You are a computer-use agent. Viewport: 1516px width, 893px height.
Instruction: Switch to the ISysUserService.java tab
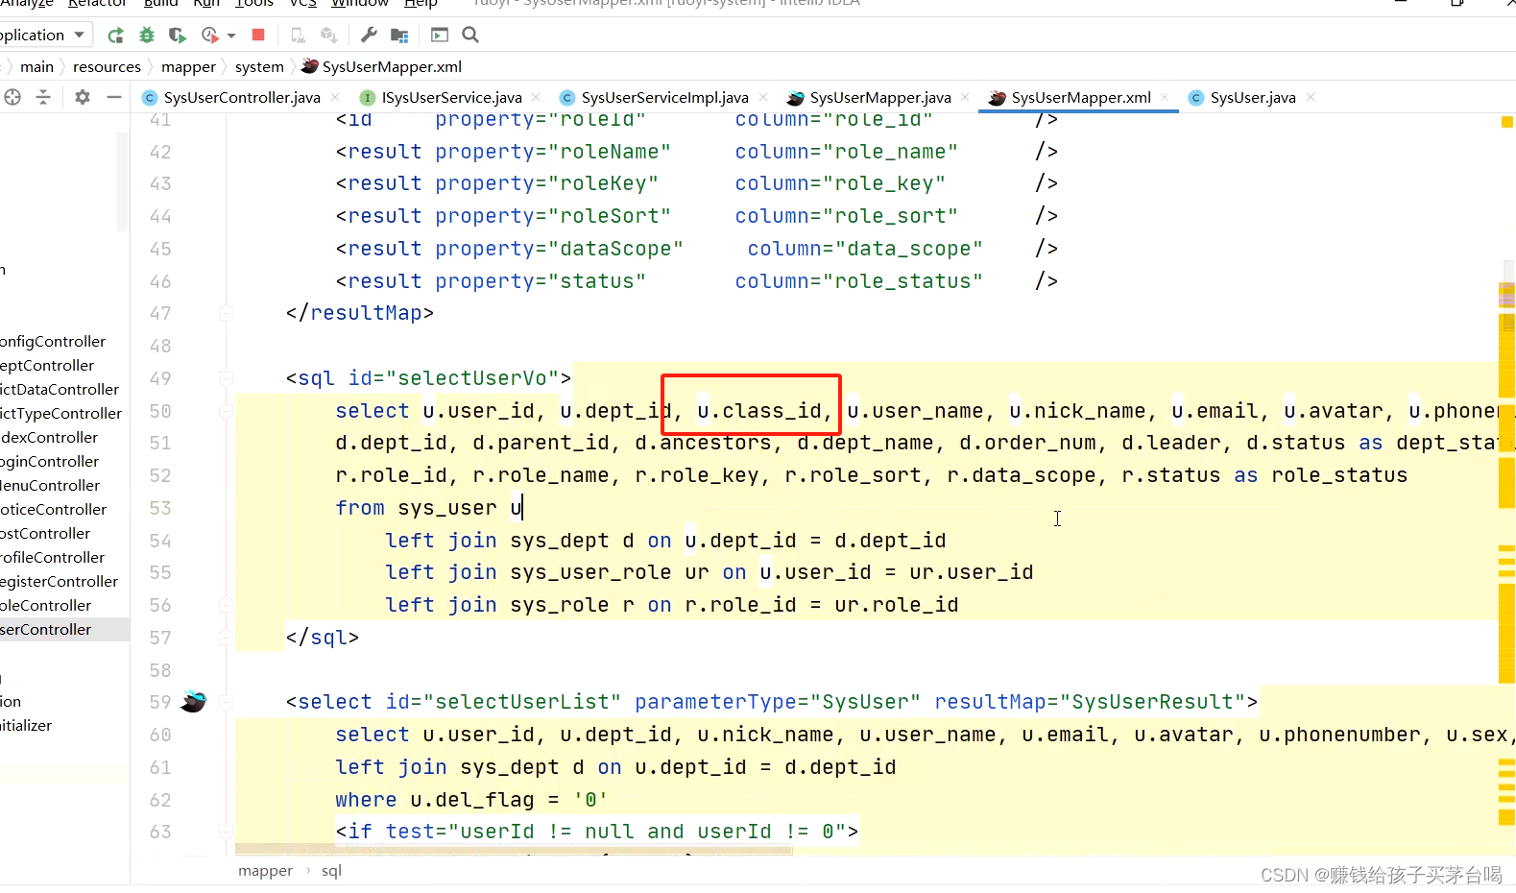(x=451, y=97)
